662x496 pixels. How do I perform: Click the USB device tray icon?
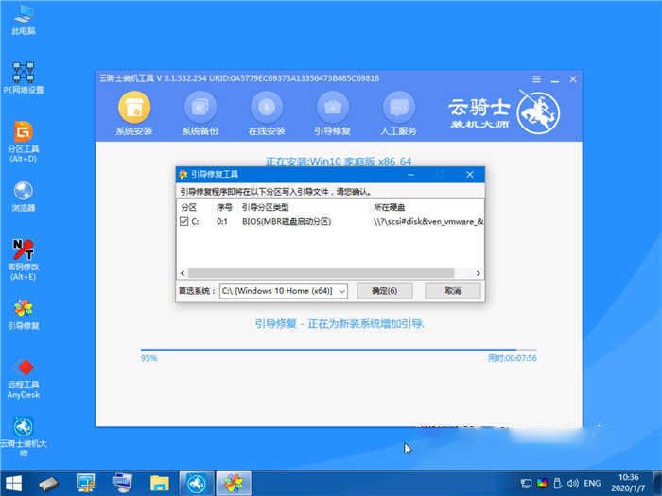(x=557, y=484)
